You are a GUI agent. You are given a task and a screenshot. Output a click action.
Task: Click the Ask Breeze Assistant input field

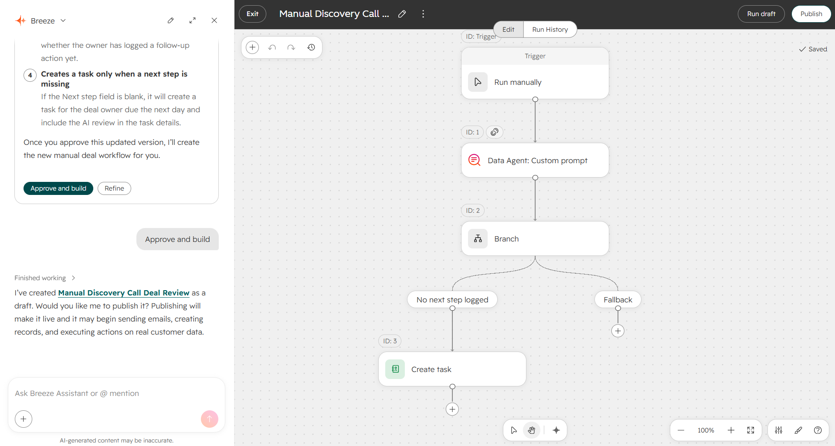116,393
